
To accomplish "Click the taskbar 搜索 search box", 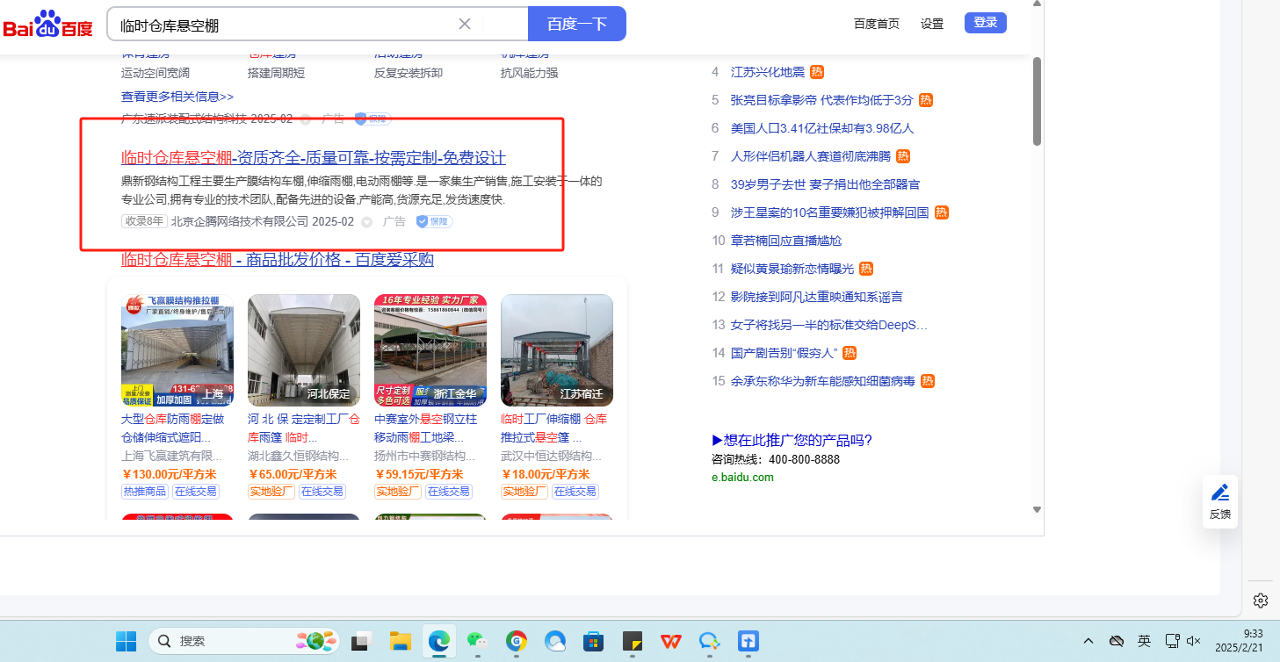I will pos(245,641).
